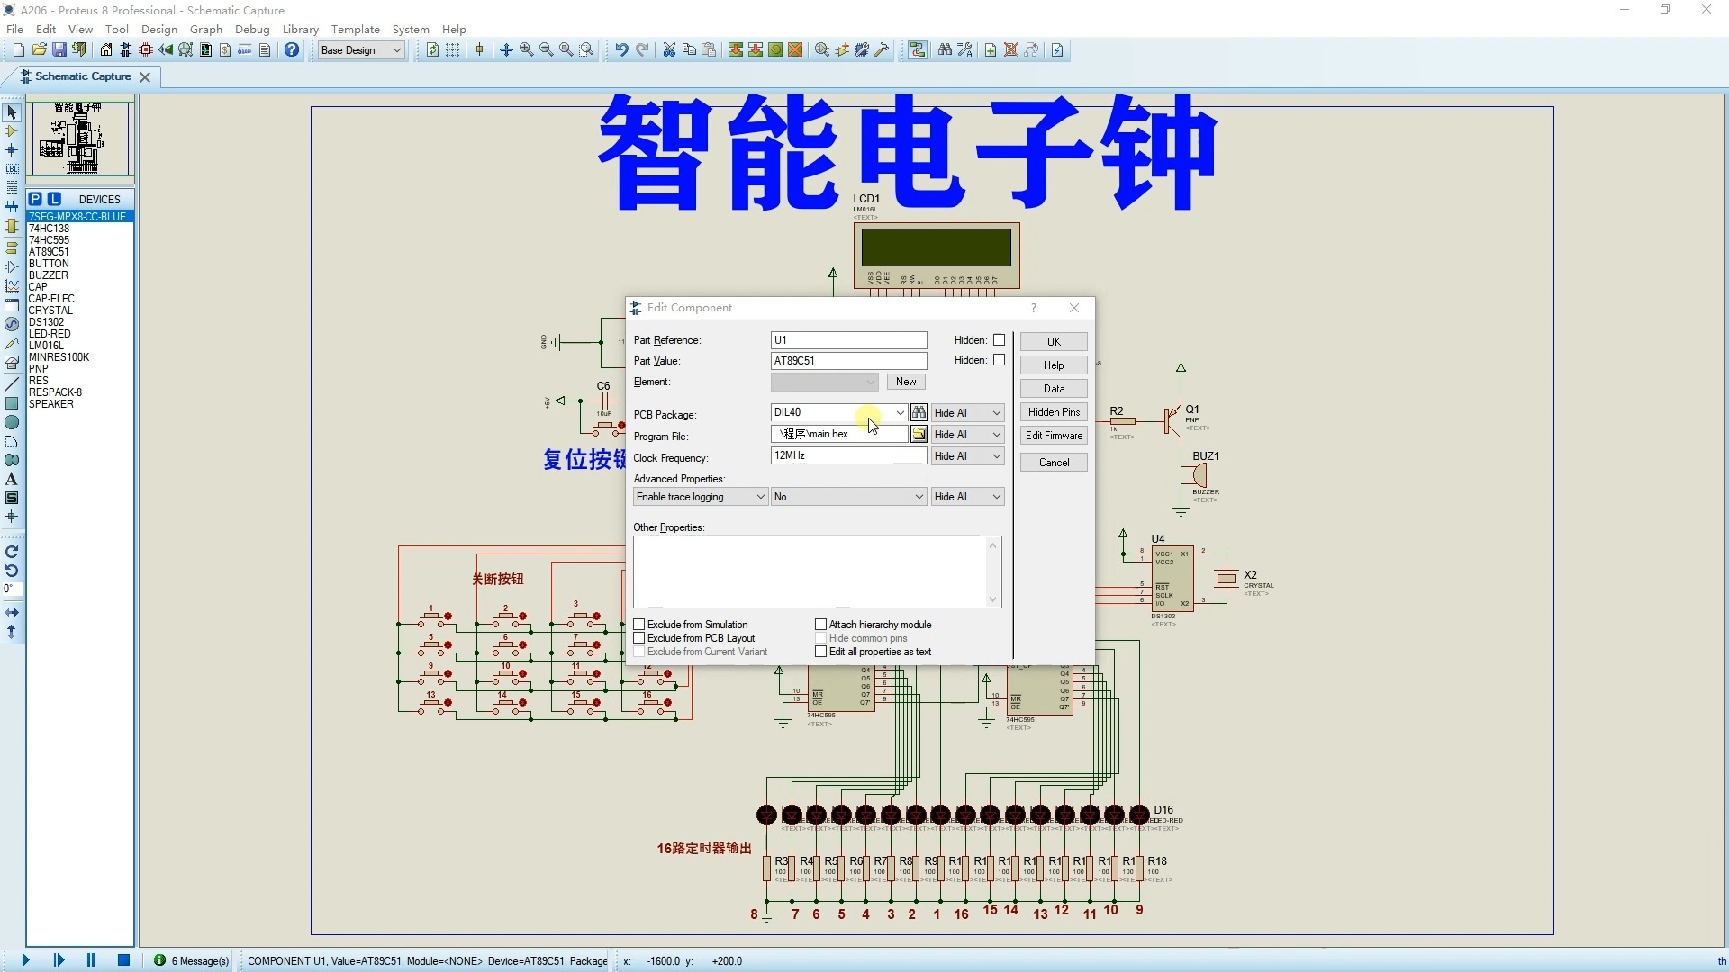Screen dimensions: 1729x972
Task: Pause the running simulation
Action: 90,960
